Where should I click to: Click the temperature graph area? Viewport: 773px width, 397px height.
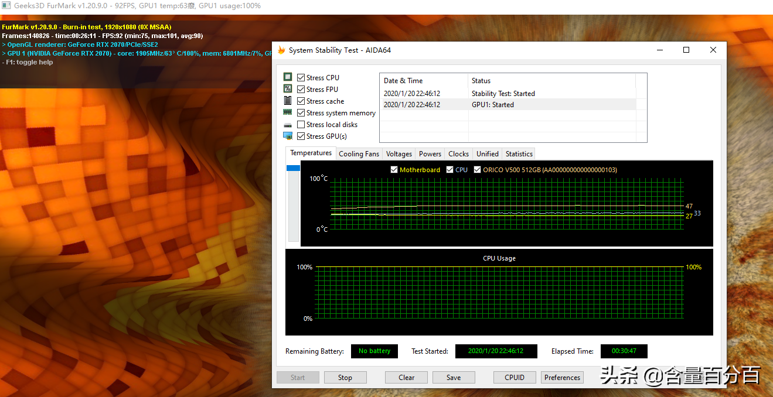[507, 204]
